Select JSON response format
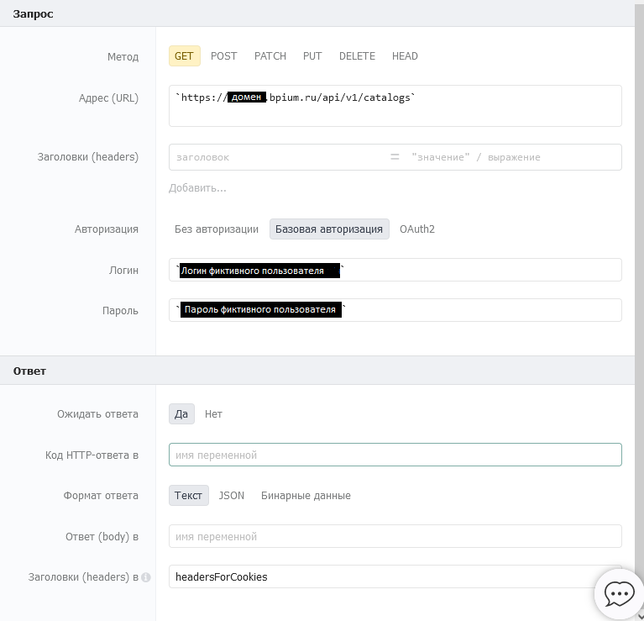The width and height of the screenshot is (644, 621). click(231, 495)
